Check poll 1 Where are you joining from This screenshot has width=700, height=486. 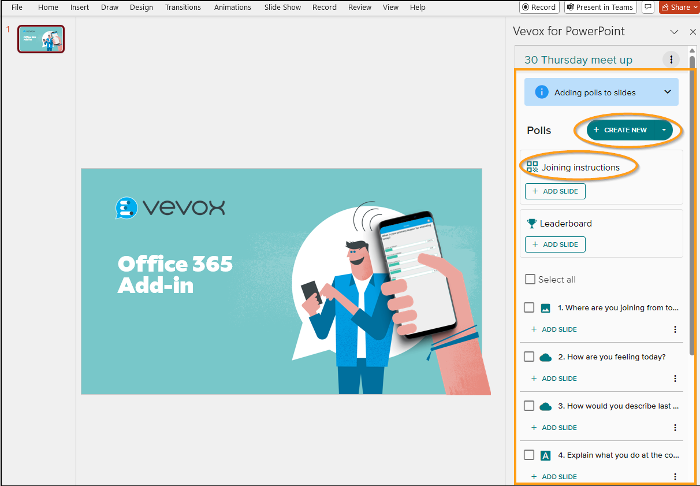[x=528, y=307]
